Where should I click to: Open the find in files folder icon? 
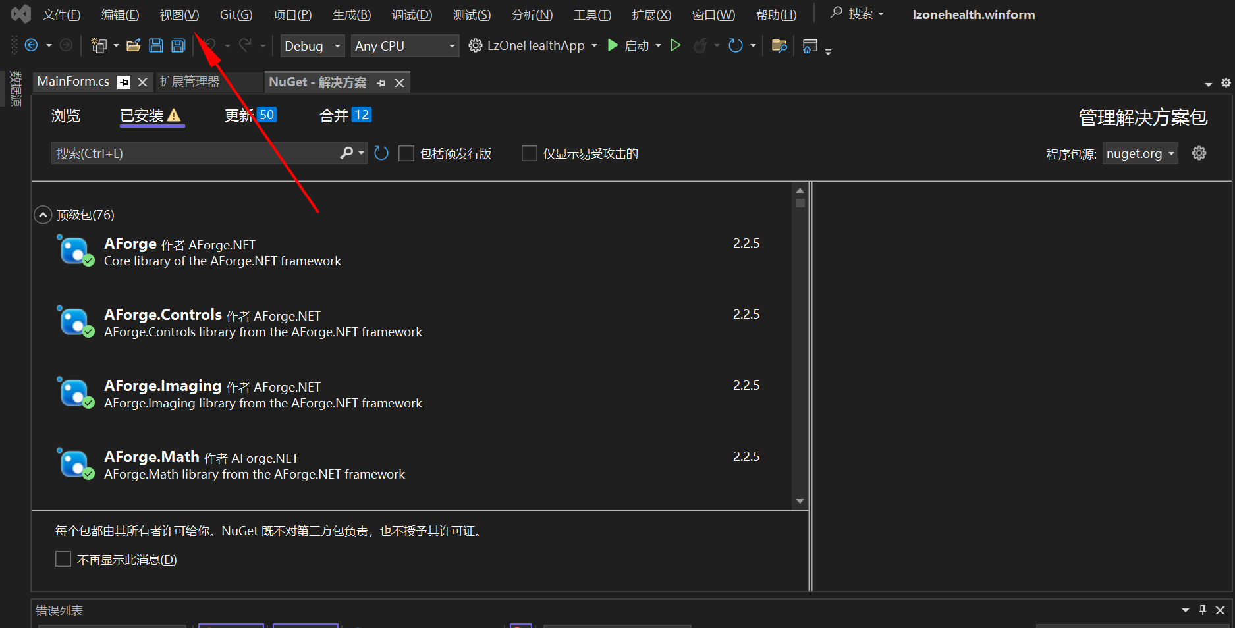point(779,45)
